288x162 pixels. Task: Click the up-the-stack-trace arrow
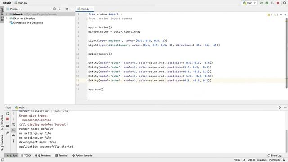[13, 114]
